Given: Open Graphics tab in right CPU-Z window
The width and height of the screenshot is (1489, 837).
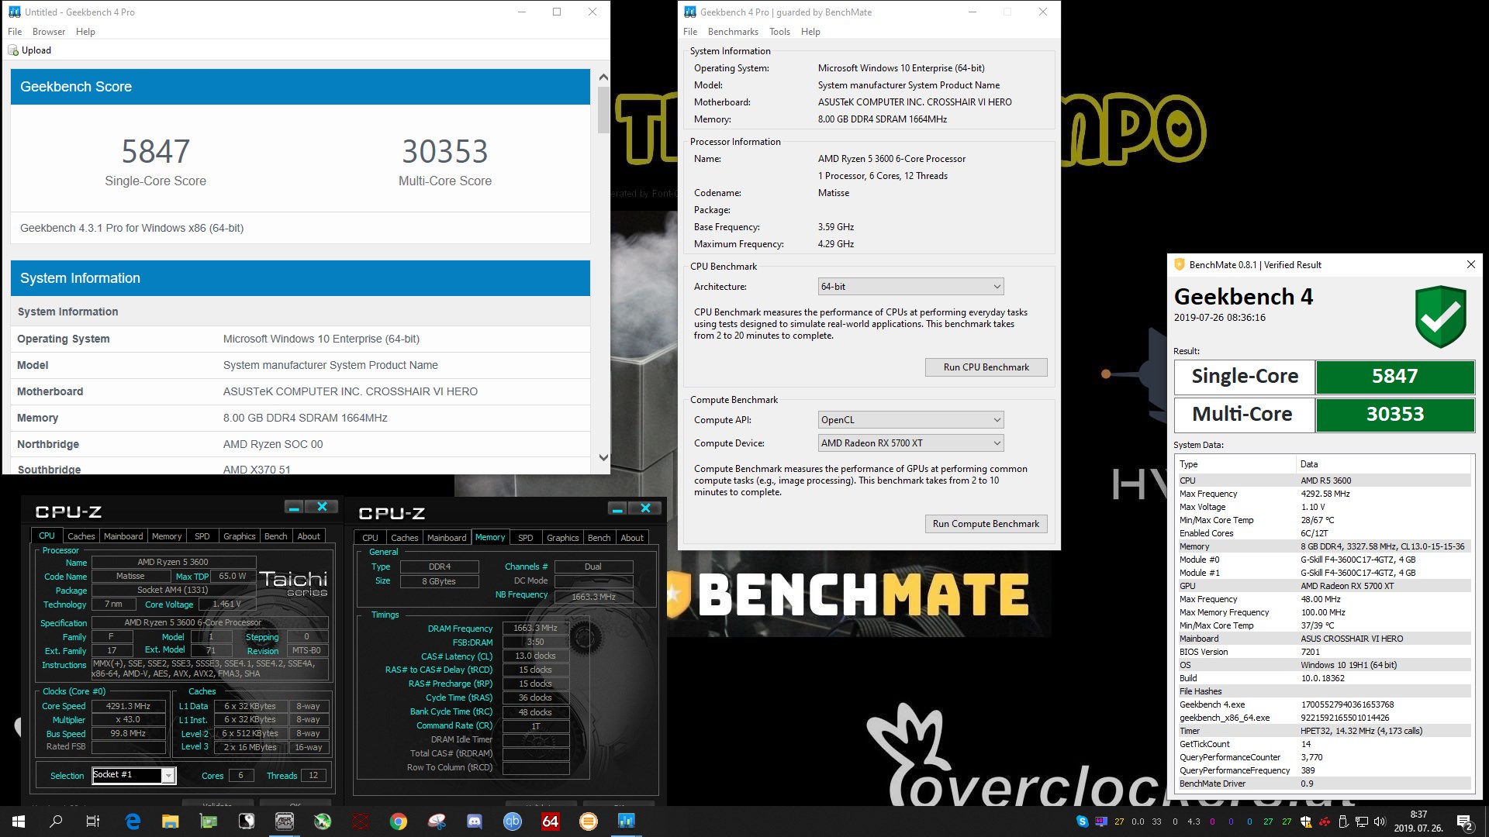Looking at the screenshot, I should (x=563, y=538).
